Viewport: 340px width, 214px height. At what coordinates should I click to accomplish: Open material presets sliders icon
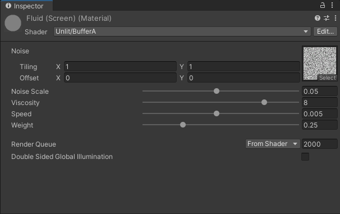327,18
